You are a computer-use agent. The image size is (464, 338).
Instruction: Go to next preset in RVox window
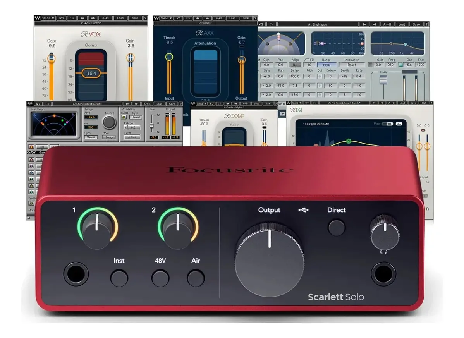click(x=93, y=18)
